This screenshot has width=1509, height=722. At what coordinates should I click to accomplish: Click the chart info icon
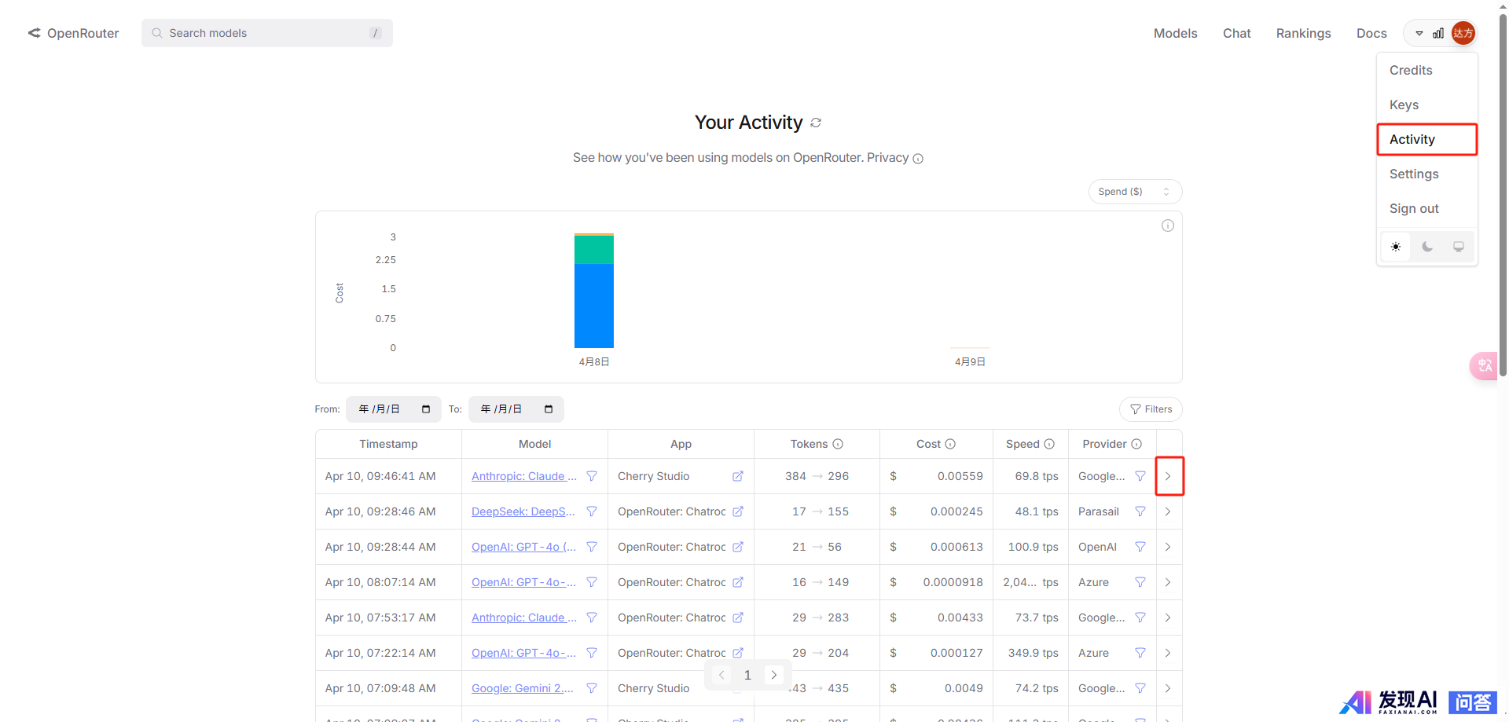click(1168, 225)
